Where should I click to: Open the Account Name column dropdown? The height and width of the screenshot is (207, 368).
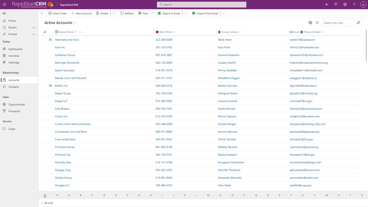click(x=80, y=32)
